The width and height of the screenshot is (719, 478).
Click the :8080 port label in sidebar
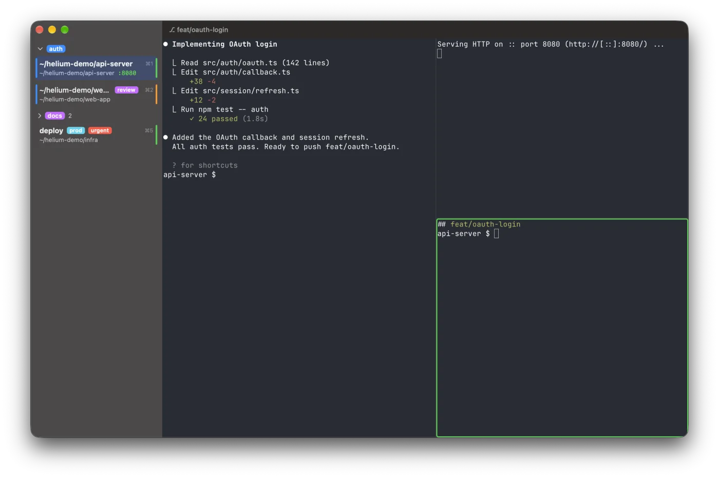(127, 73)
